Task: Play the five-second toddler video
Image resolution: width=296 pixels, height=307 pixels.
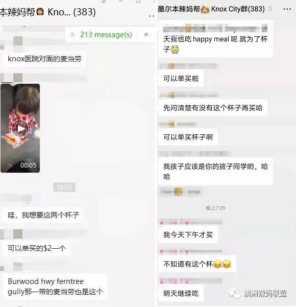Action: tap(20, 128)
